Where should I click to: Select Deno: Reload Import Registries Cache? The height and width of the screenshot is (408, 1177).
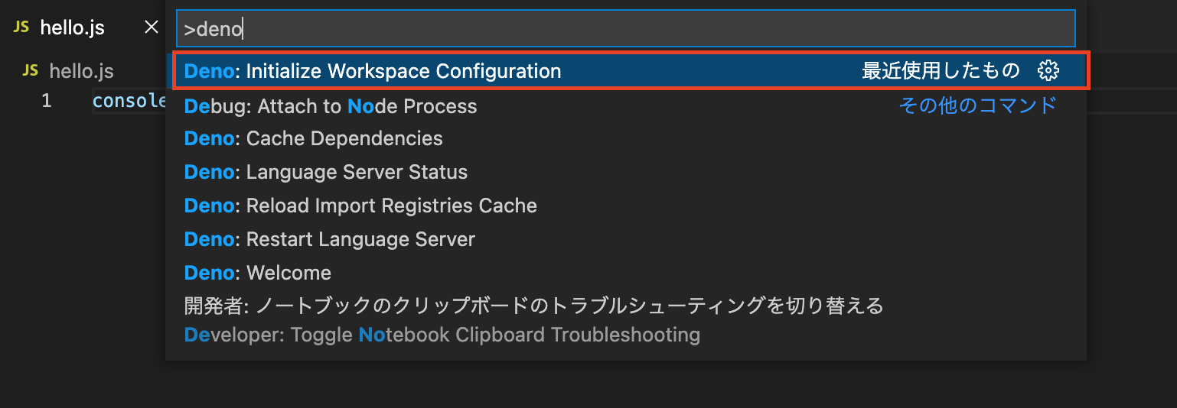point(360,206)
